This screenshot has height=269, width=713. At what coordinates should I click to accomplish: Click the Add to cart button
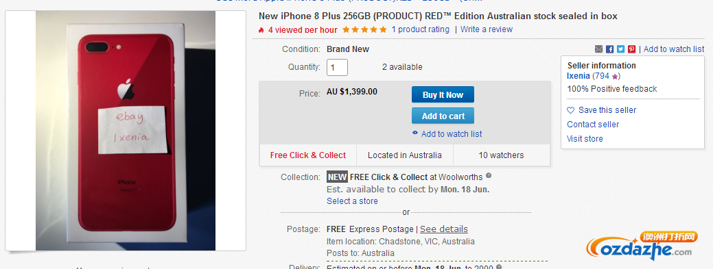click(x=443, y=116)
